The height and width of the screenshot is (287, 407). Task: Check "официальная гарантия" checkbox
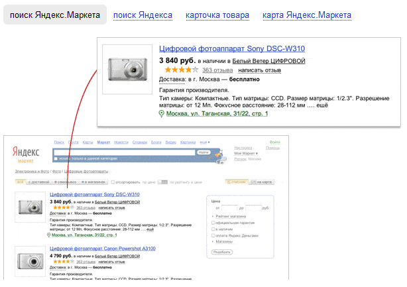pyautogui.click(x=213, y=223)
